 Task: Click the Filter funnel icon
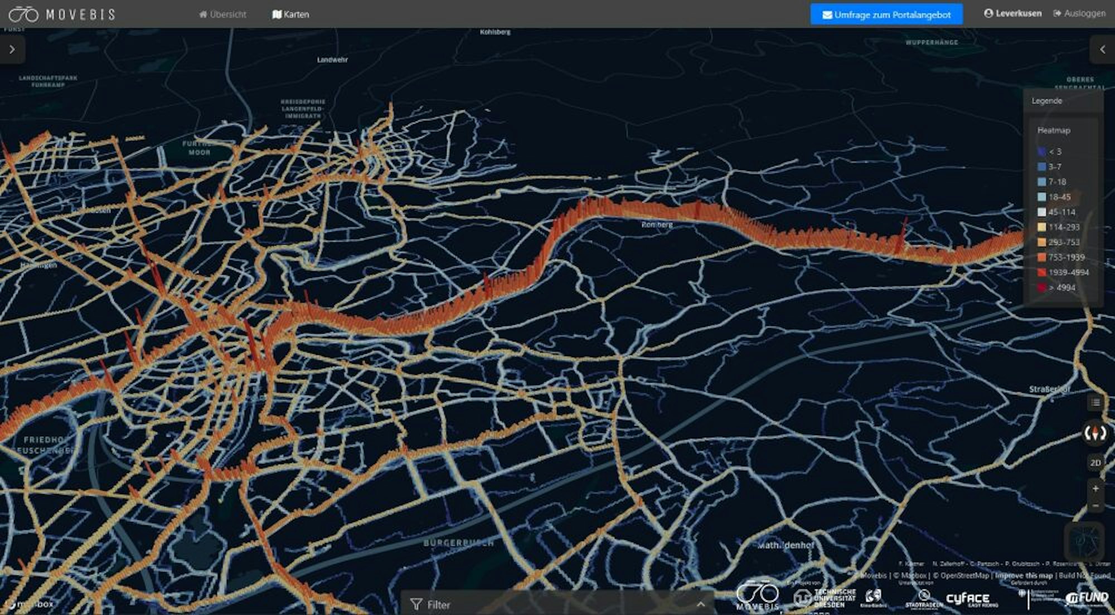tap(416, 604)
